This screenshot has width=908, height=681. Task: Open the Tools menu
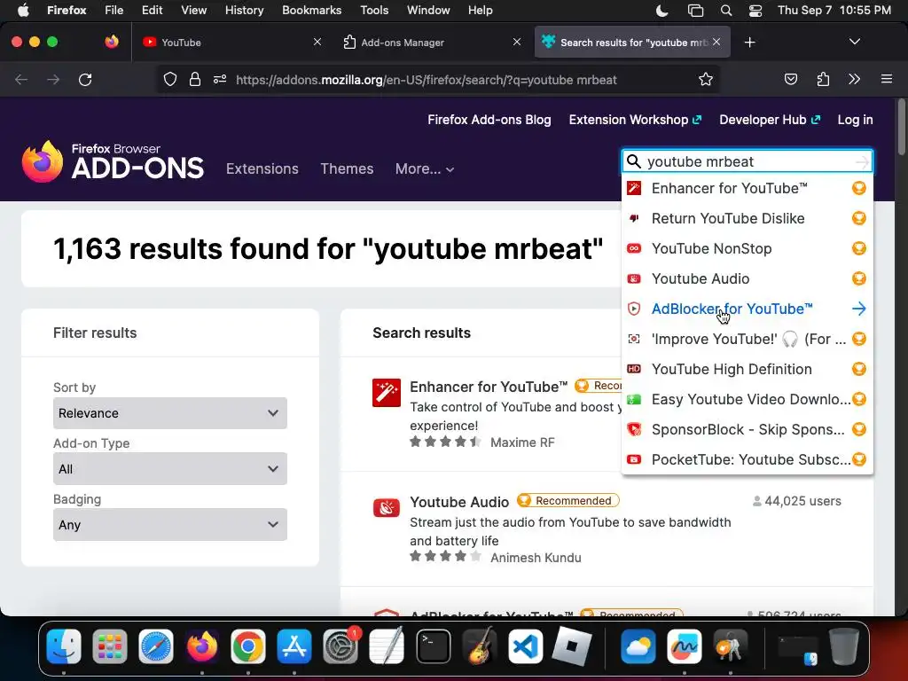click(374, 11)
